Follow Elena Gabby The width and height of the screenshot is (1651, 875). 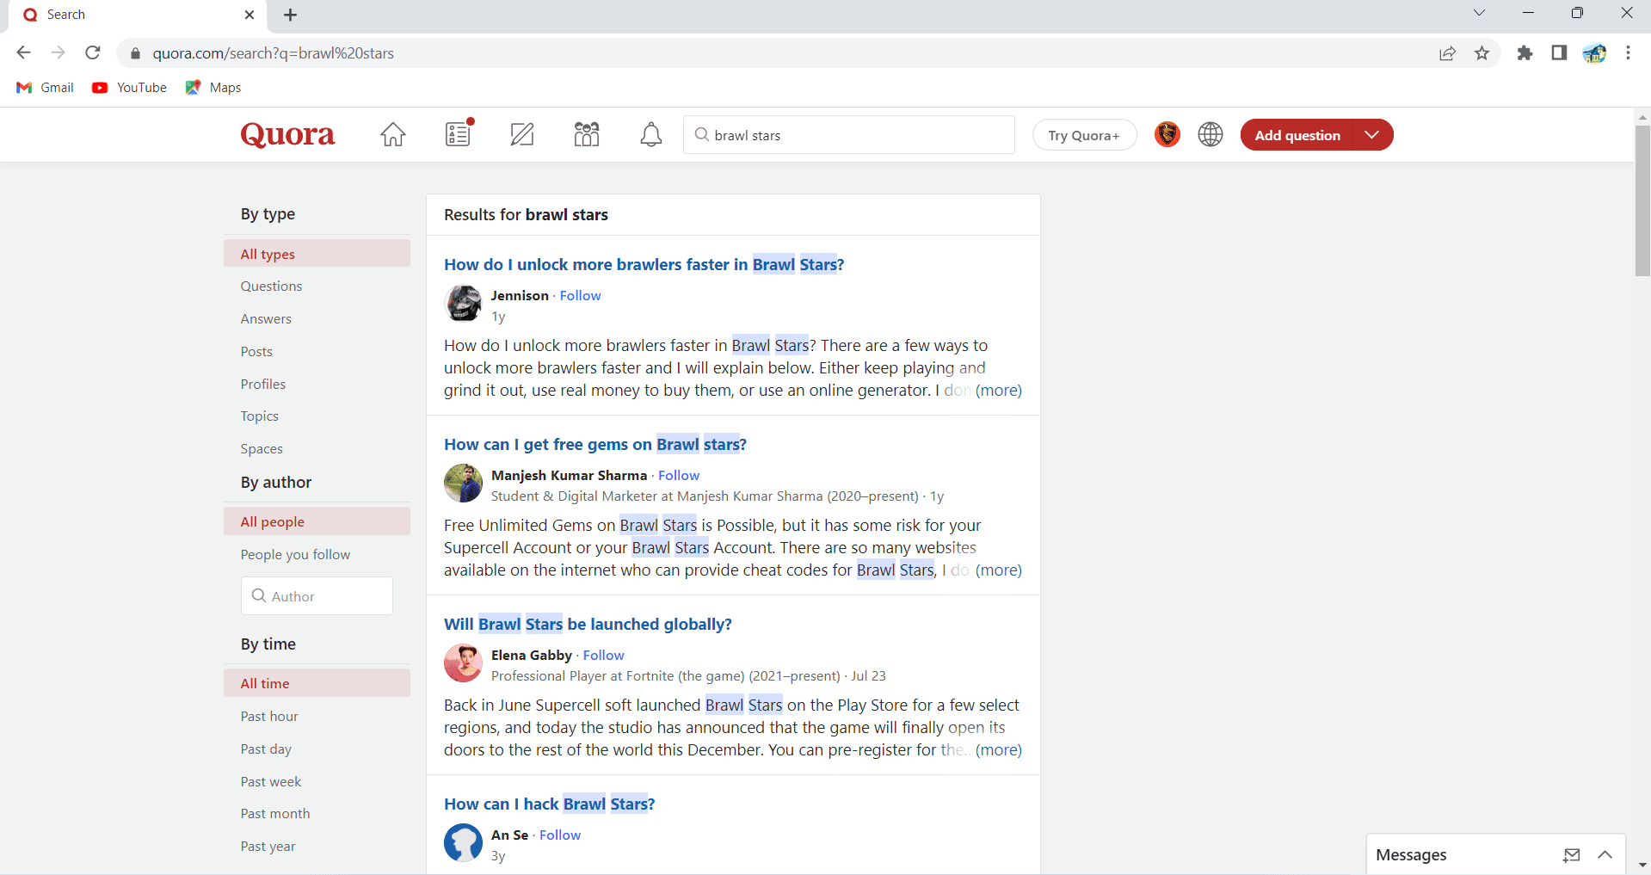point(603,656)
